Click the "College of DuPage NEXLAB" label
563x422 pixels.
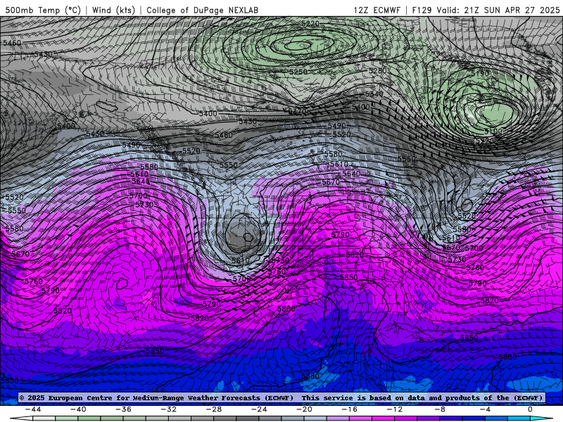203,10
